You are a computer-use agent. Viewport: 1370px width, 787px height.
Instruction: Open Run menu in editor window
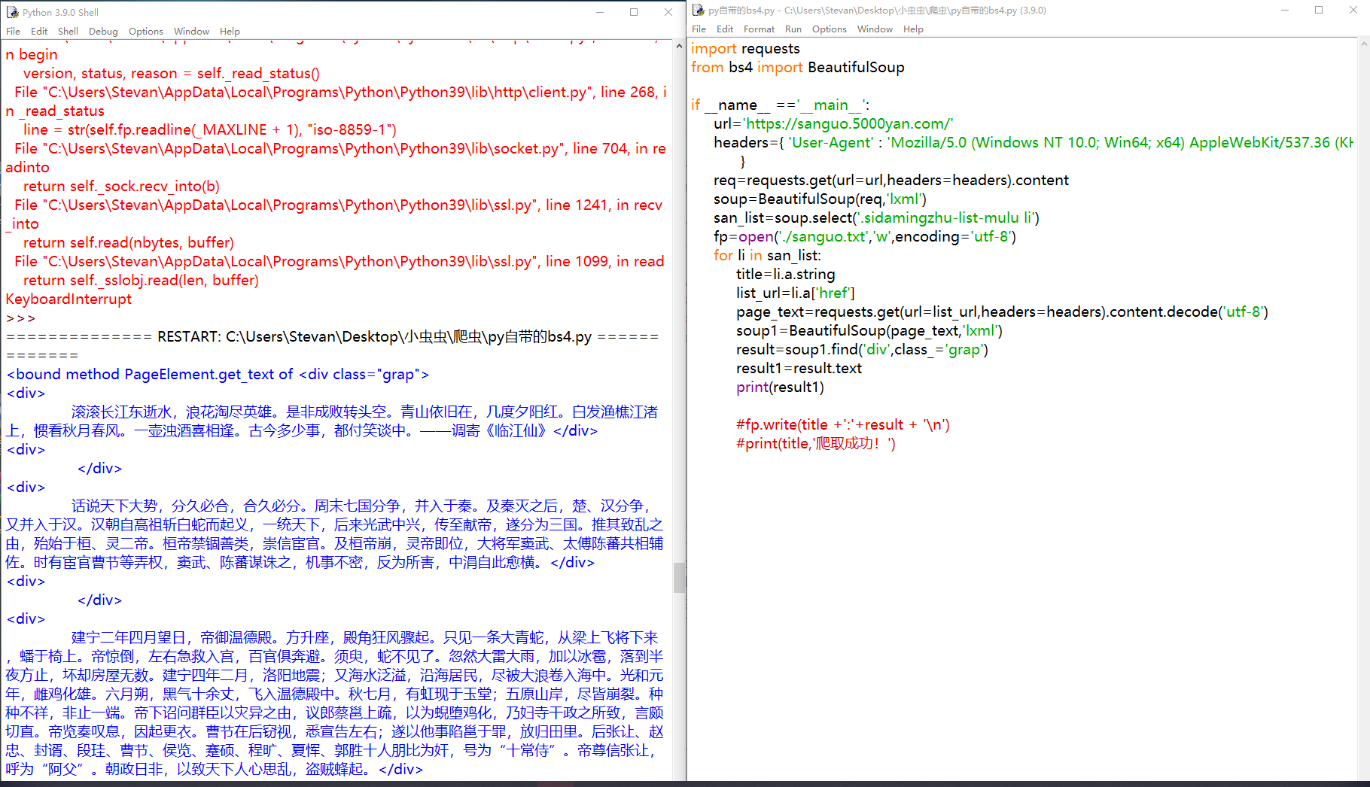793,29
